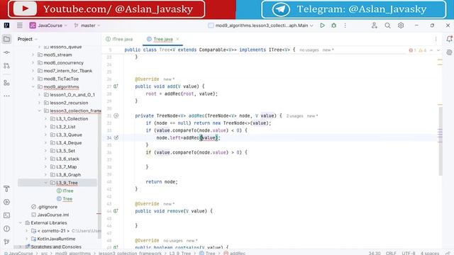Expand the mod5_stream folder

(x=33, y=55)
